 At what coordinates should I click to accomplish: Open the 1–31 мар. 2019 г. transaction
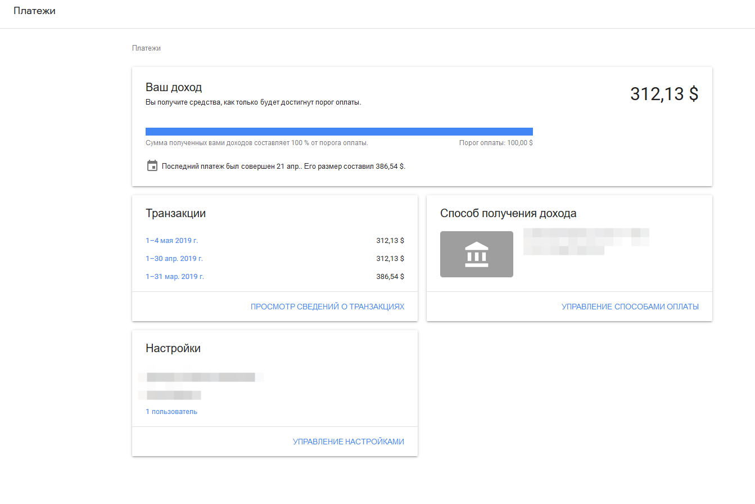[x=175, y=277]
